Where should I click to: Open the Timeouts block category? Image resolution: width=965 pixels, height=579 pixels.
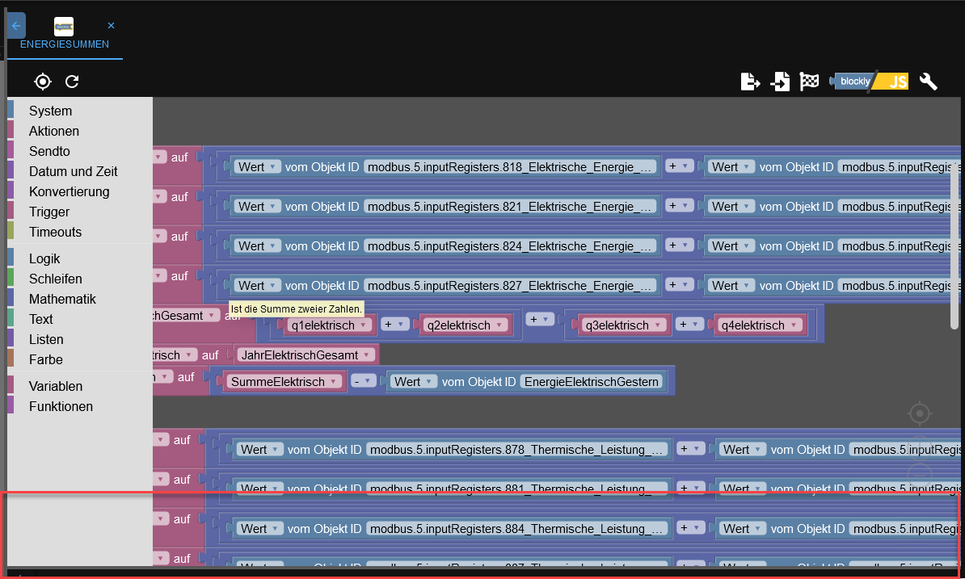point(56,233)
